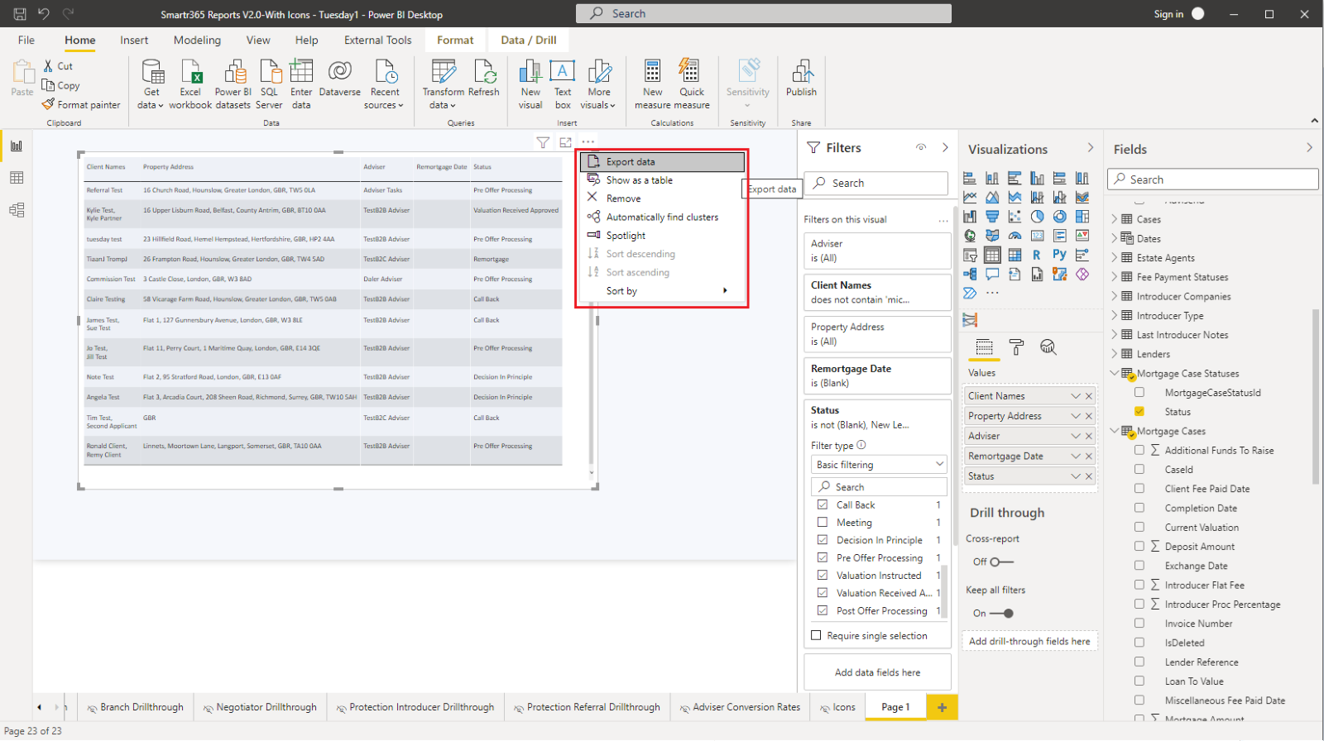
Task: Expand the Cases table
Action: click(x=1115, y=219)
